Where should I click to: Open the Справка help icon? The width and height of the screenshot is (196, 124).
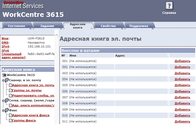pyautogui.click(x=169, y=6)
